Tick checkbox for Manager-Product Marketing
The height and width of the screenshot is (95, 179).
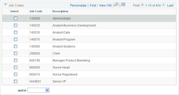point(16,60)
